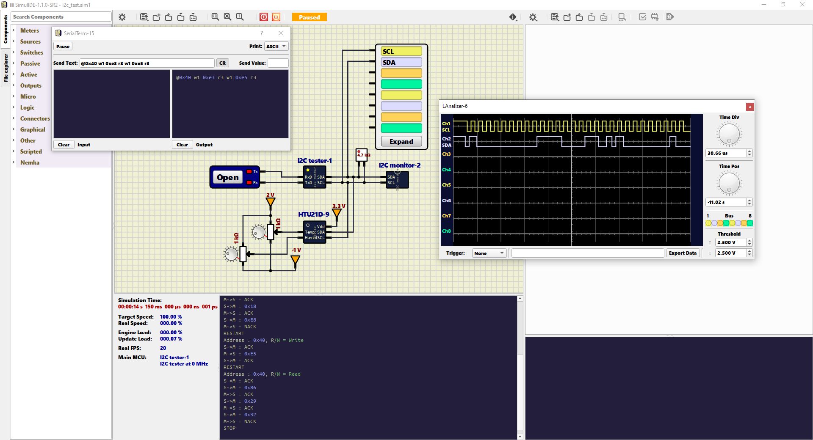Click the Time Div knob
The width and height of the screenshot is (813, 440).
click(x=729, y=135)
